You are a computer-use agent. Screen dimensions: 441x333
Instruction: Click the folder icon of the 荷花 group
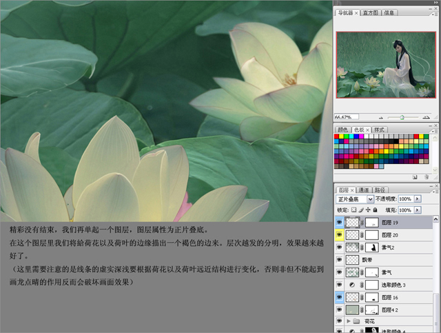point(357,321)
